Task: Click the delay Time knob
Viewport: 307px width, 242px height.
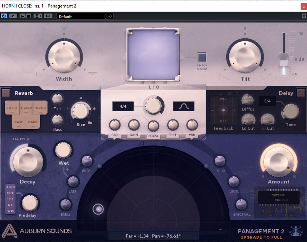Action: click(291, 111)
